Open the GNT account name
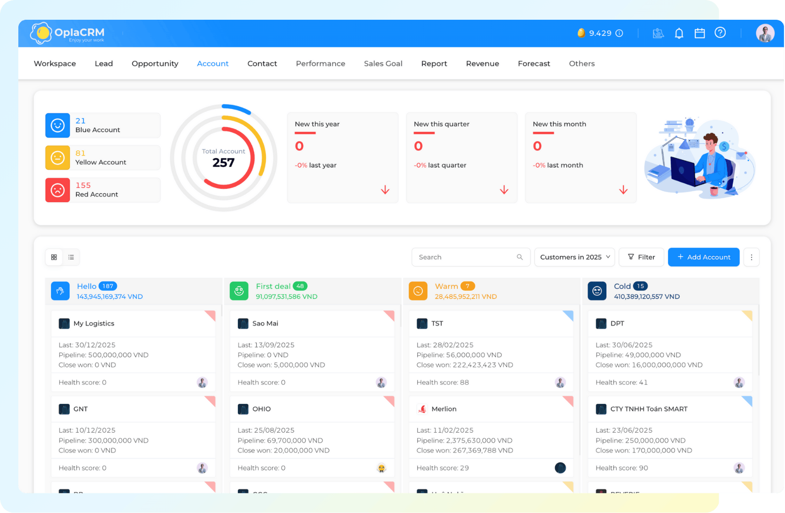Screen dimensions: 785x513 click(80, 409)
